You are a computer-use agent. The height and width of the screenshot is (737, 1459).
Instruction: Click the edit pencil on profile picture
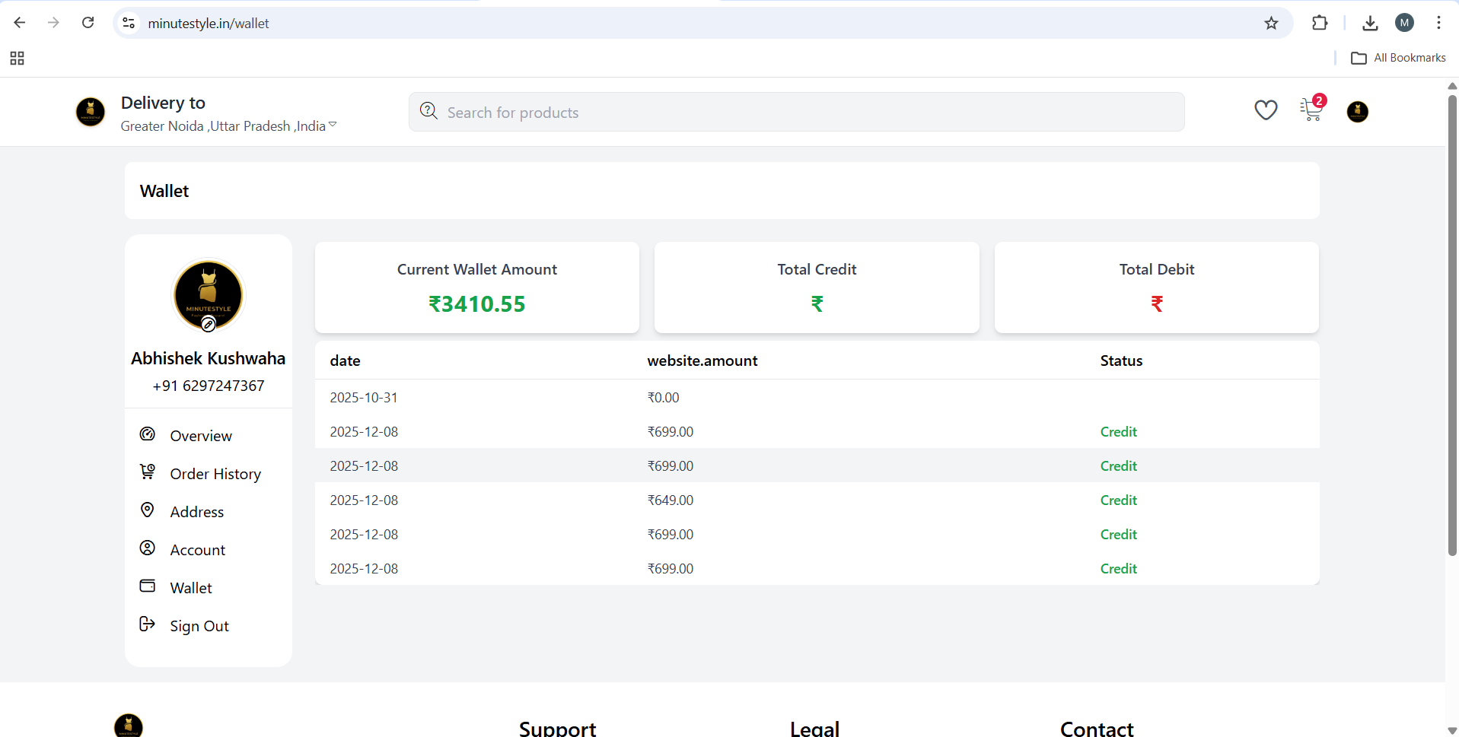208,325
